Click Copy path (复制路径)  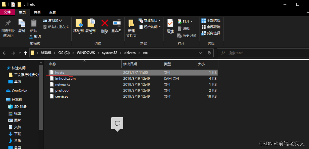click(x=52, y=21)
